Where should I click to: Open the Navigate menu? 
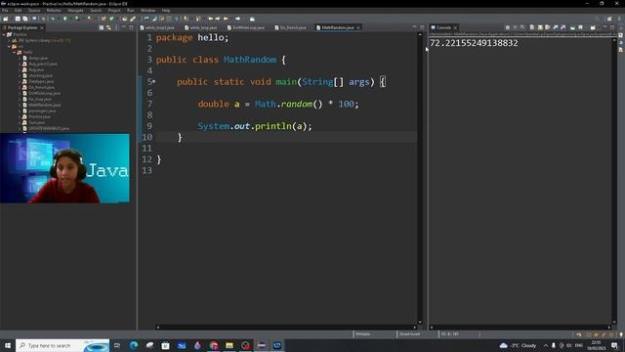pos(75,11)
